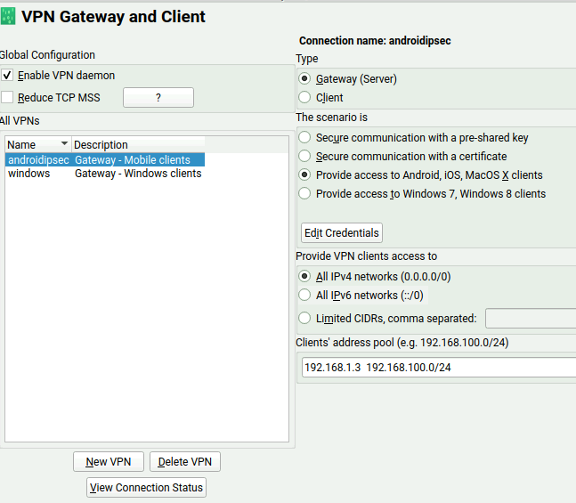Select pre-shared key scenario

pyautogui.click(x=305, y=138)
